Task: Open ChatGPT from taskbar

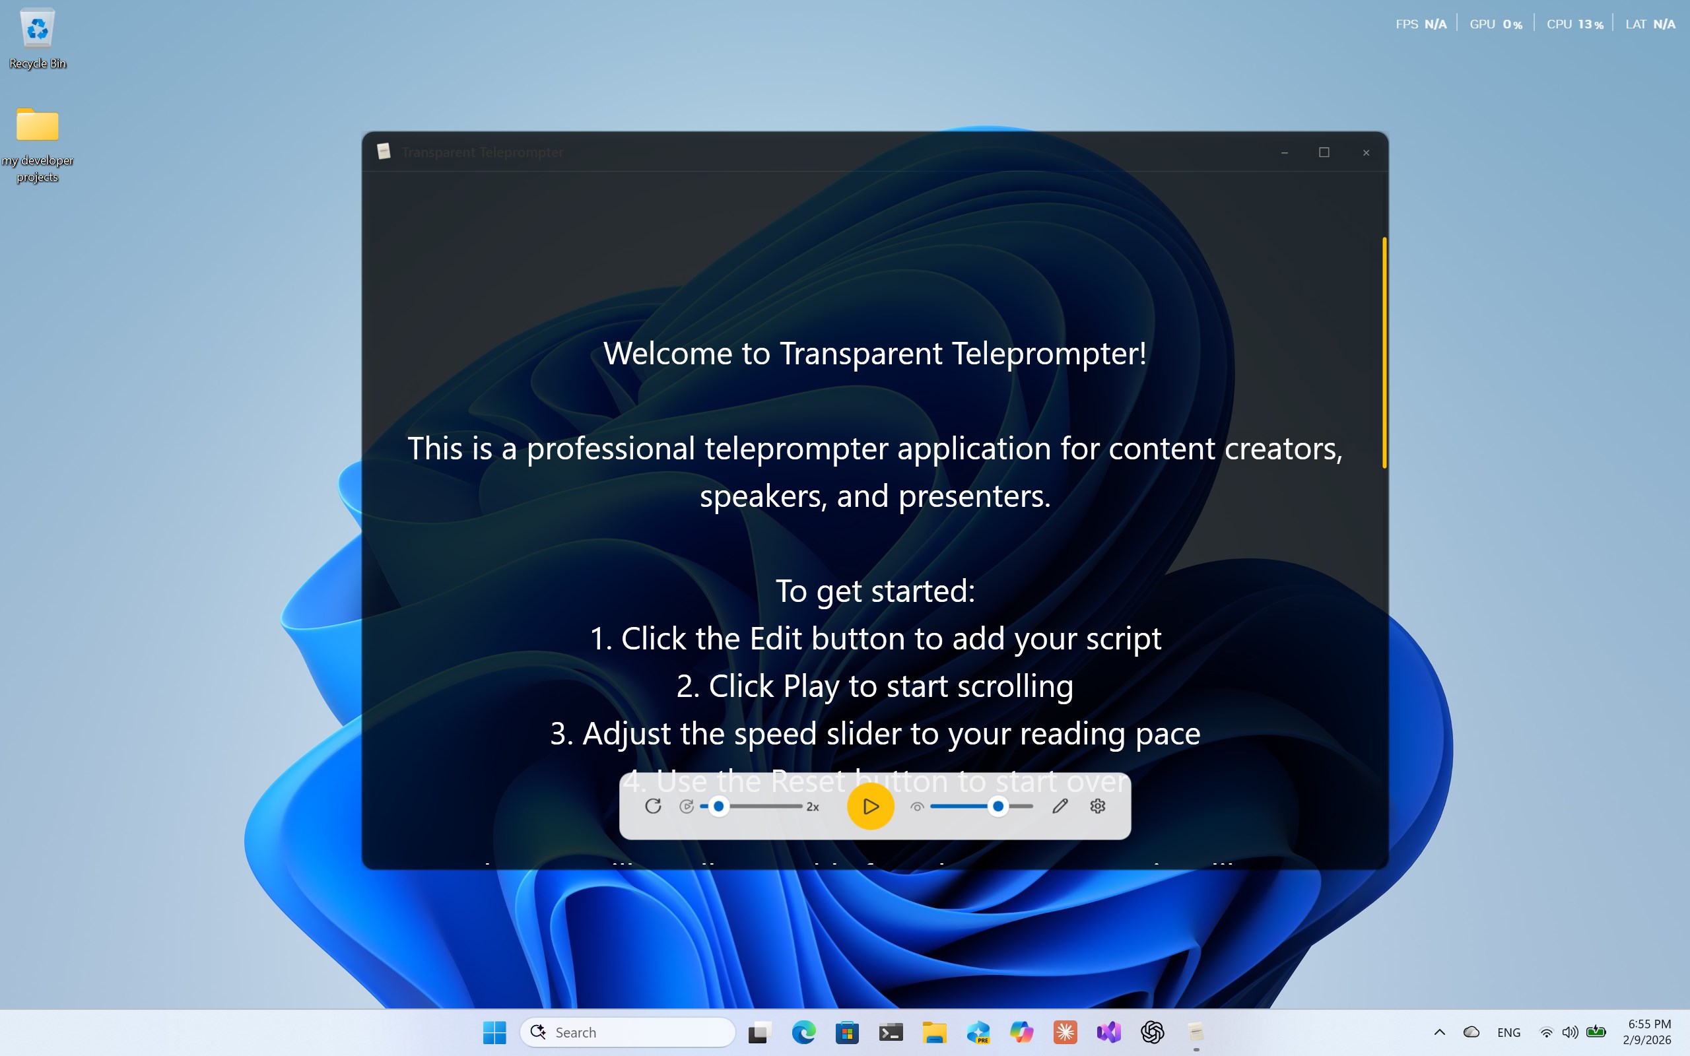Action: tap(1152, 1032)
